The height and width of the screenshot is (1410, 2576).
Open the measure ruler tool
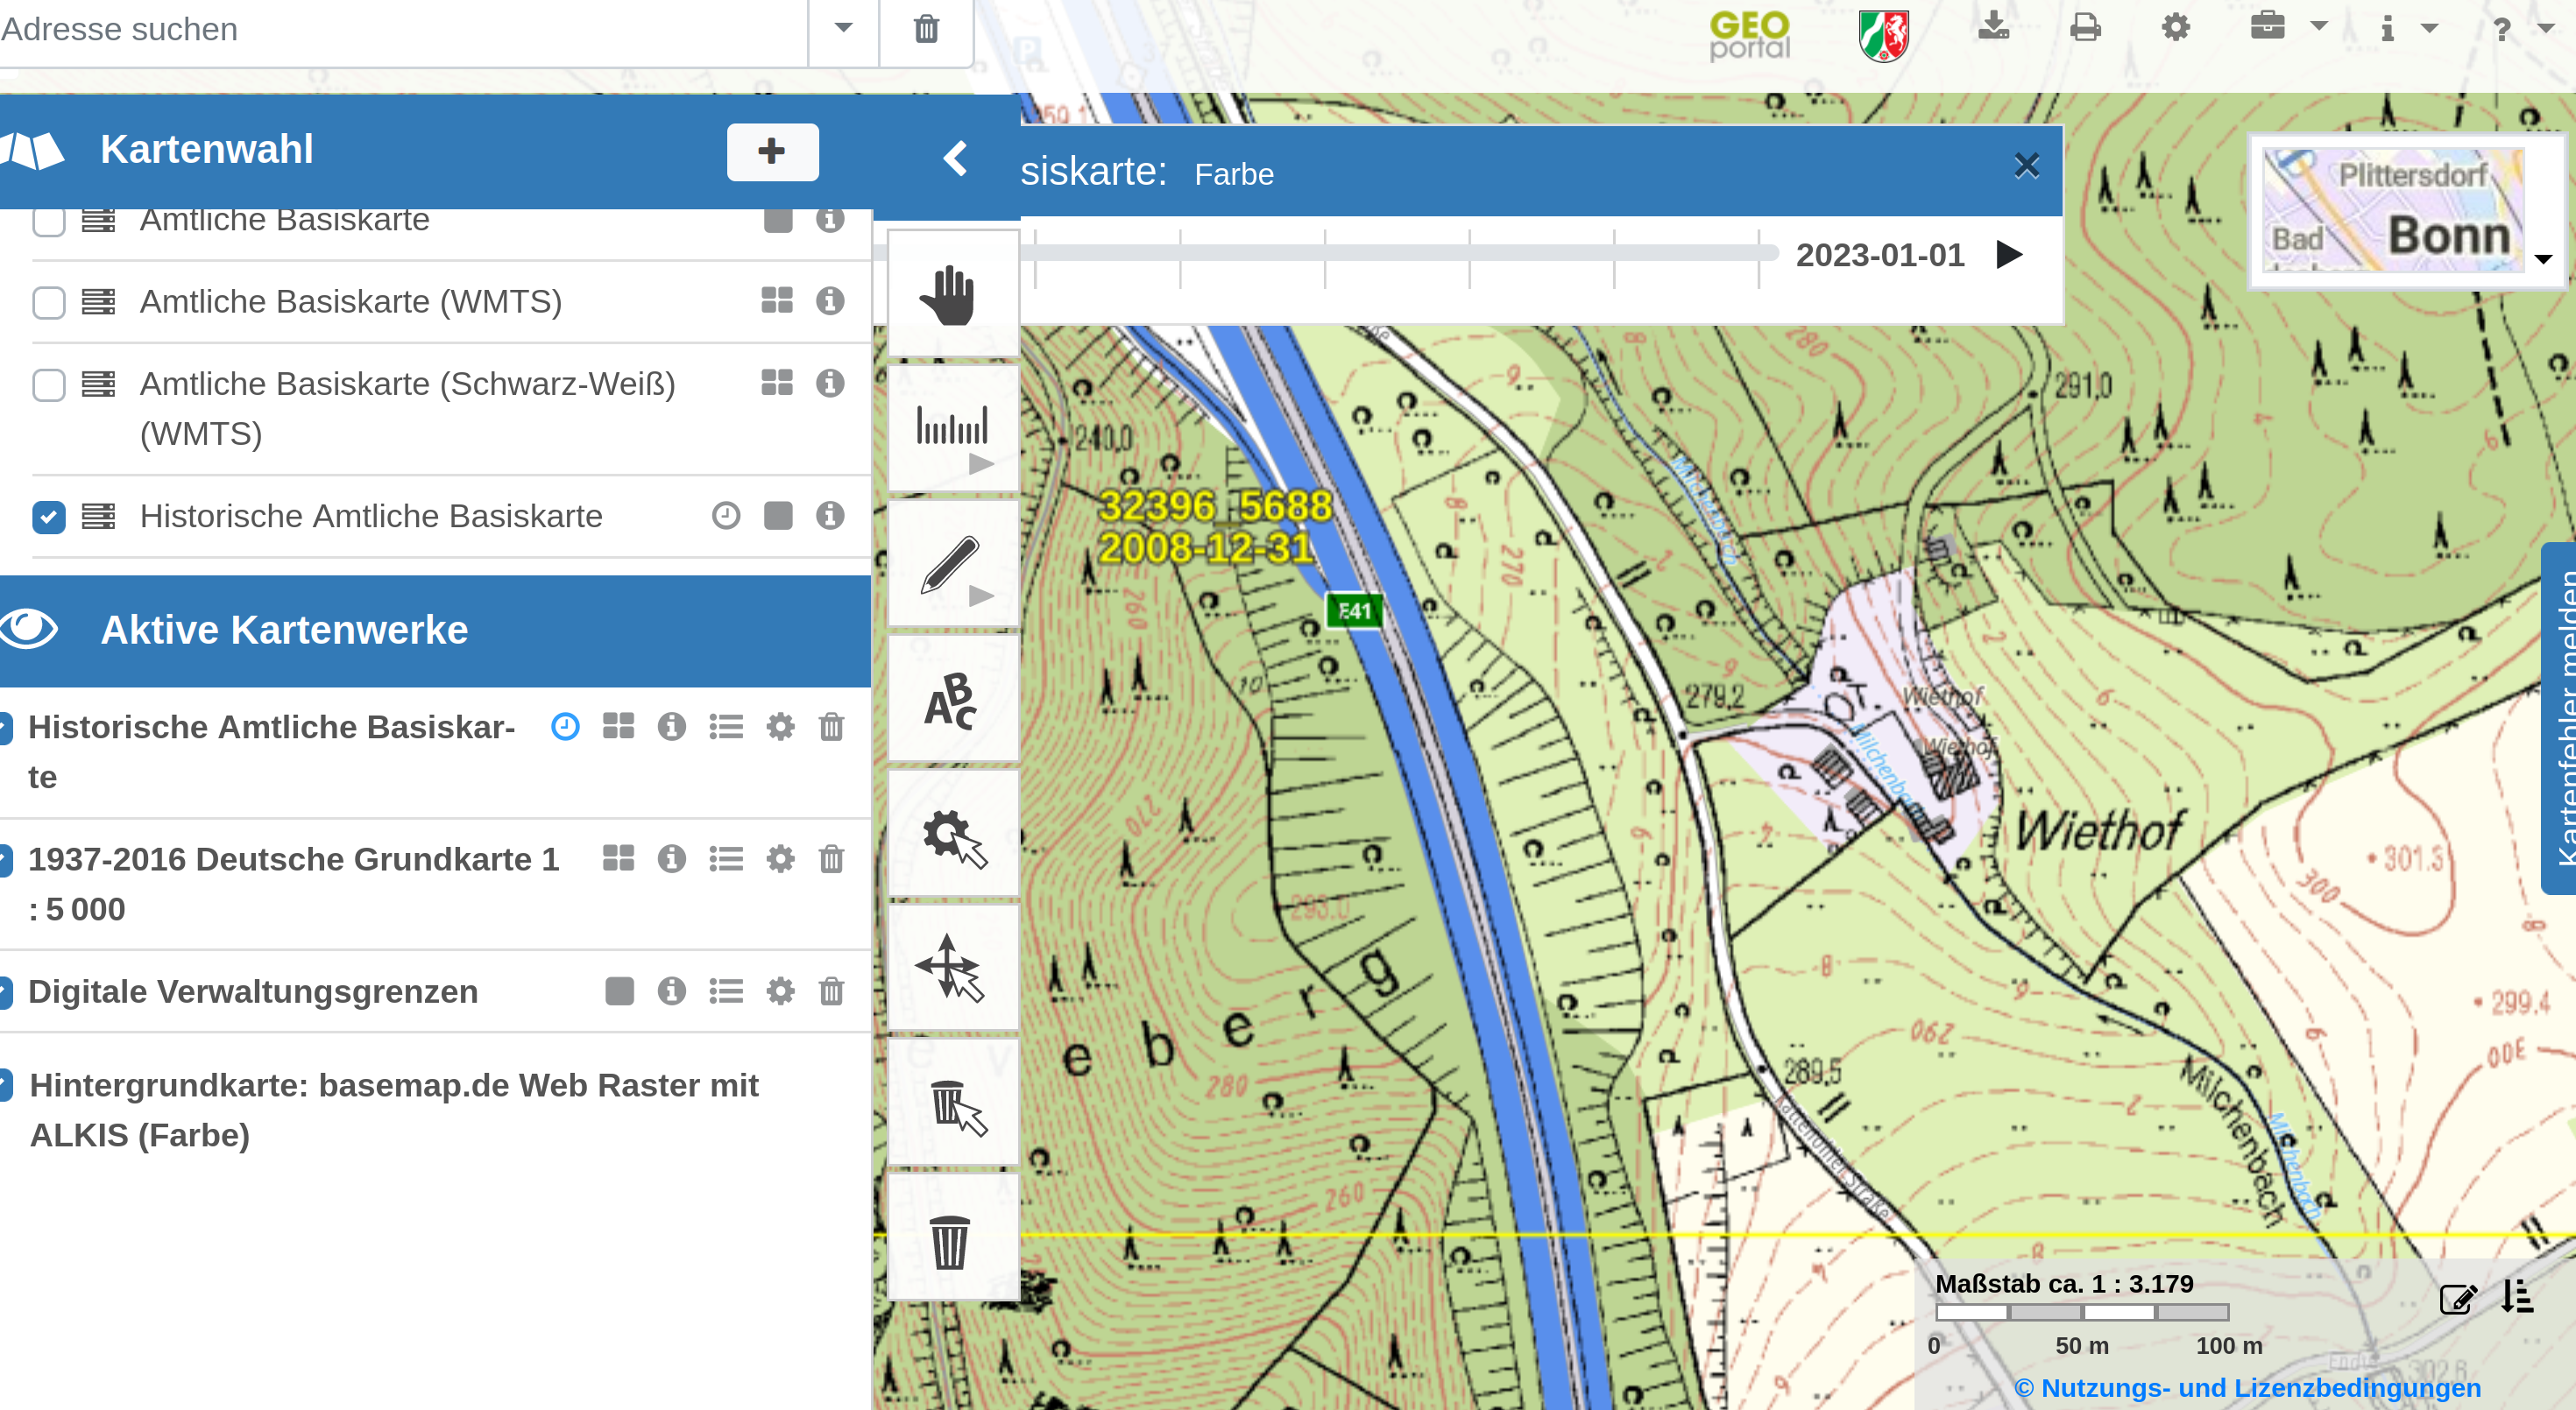tap(952, 427)
